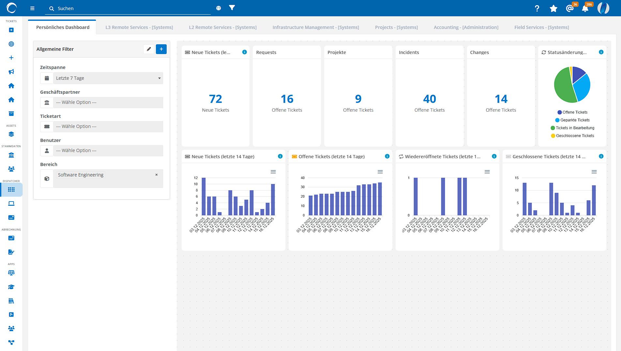Image resolution: width=621 pixels, height=351 pixels.
Task: Open the mentions @ icon
Action: [x=569, y=8]
